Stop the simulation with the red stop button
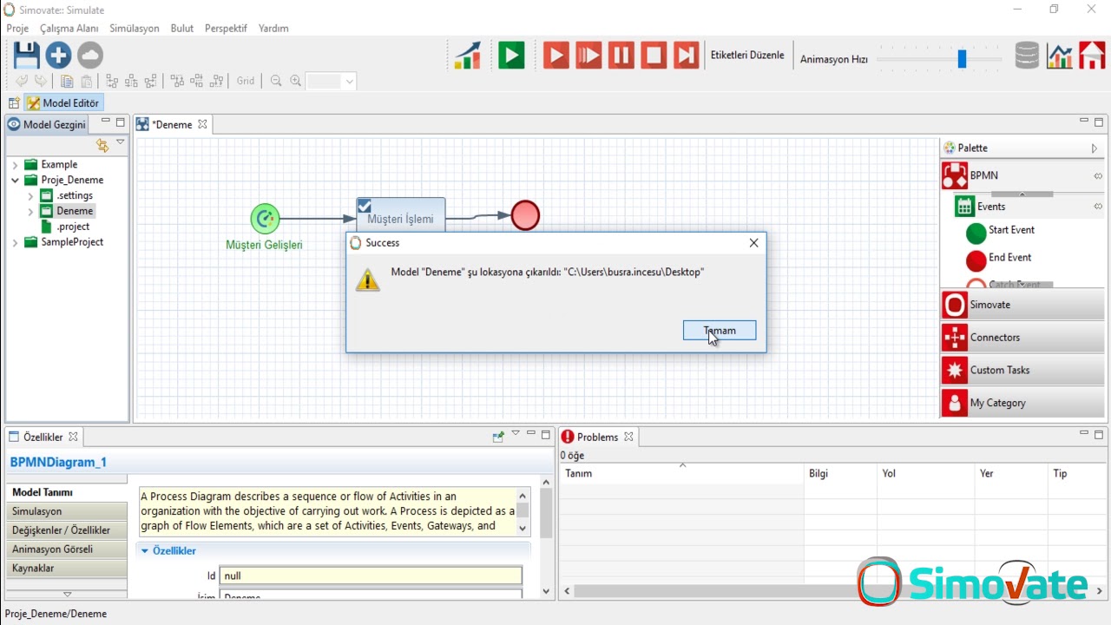The height and width of the screenshot is (625, 1111). [654, 56]
